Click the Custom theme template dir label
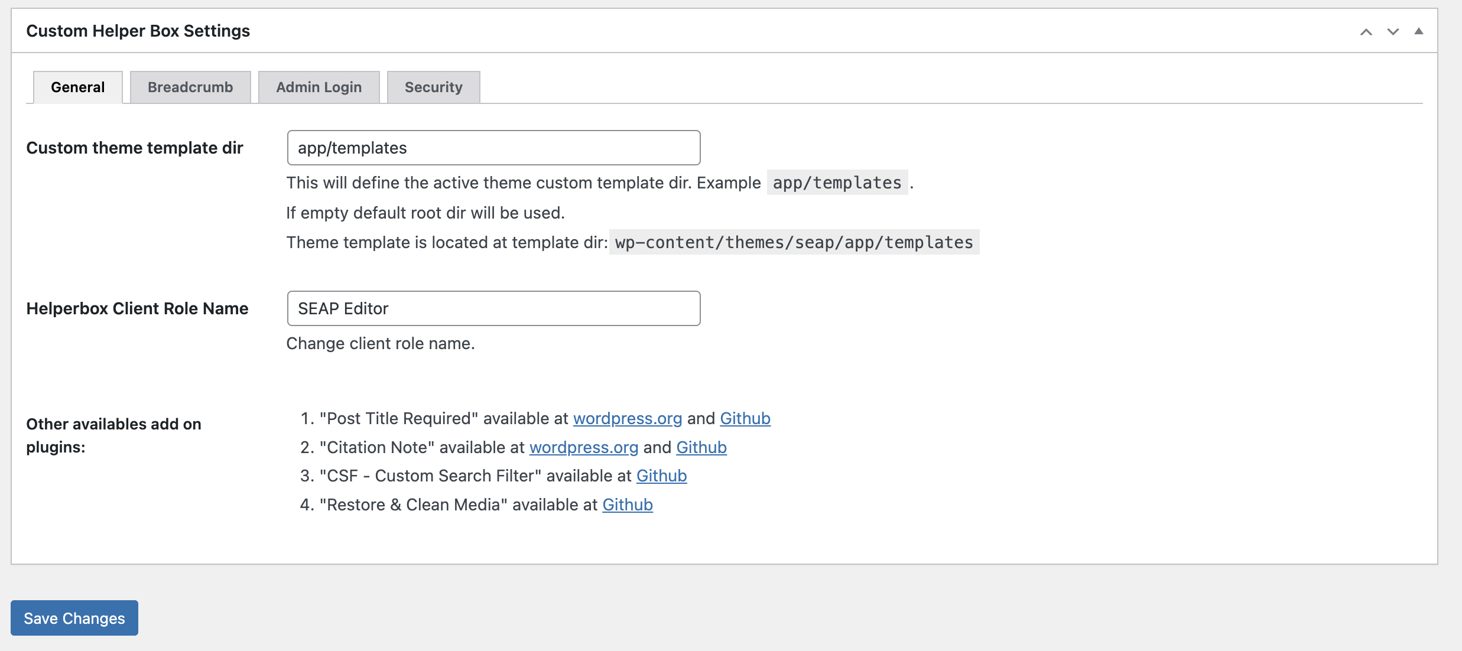The image size is (1462, 651). [135, 148]
